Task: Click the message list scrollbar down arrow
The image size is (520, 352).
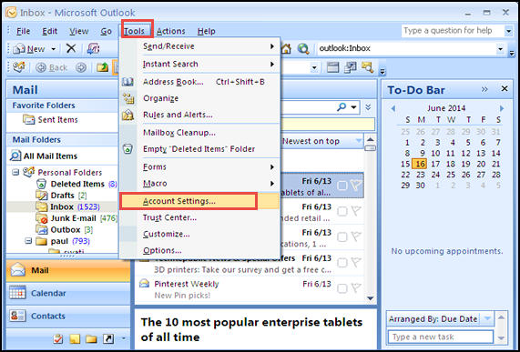Action: coord(371,298)
